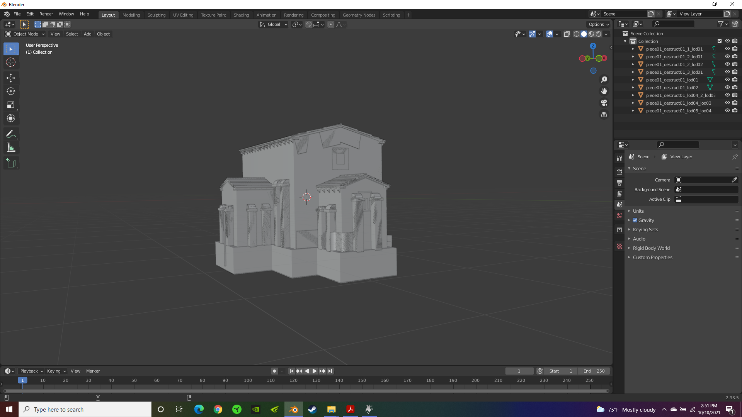
Task: Click the pan view hand icon
Action: click(604, 91)
